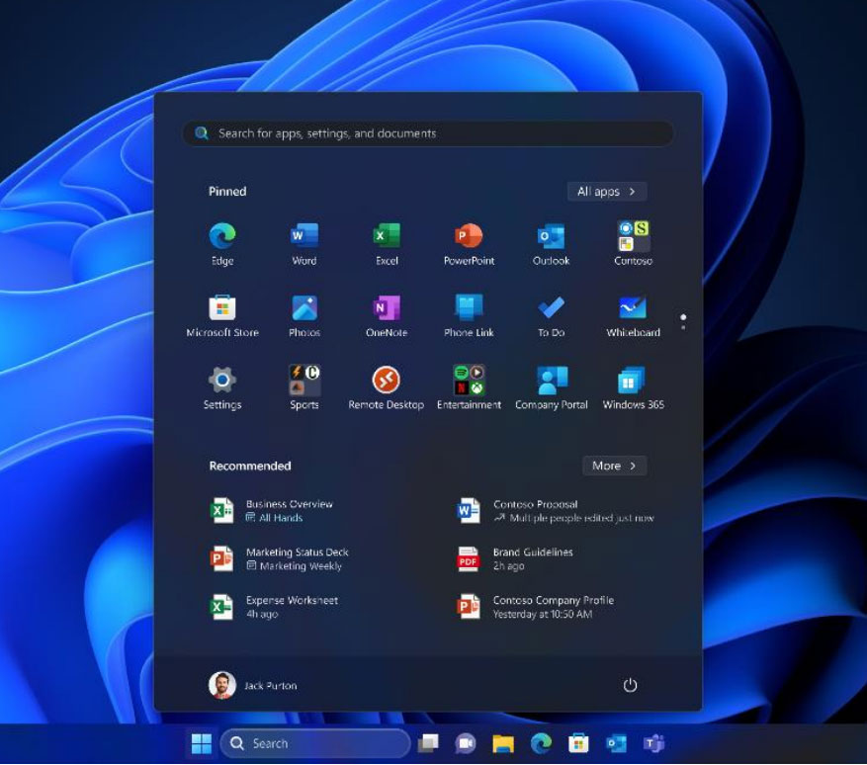Image resolution: width=867 pixels, height=765 pixels.
Task: Open Microsoft Teams from the taskbar
Action: coord(653,743)
